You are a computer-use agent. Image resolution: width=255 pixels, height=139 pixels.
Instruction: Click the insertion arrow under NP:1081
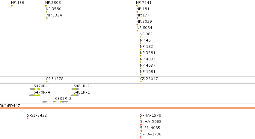pyautogui.click(x=141, y=75)
